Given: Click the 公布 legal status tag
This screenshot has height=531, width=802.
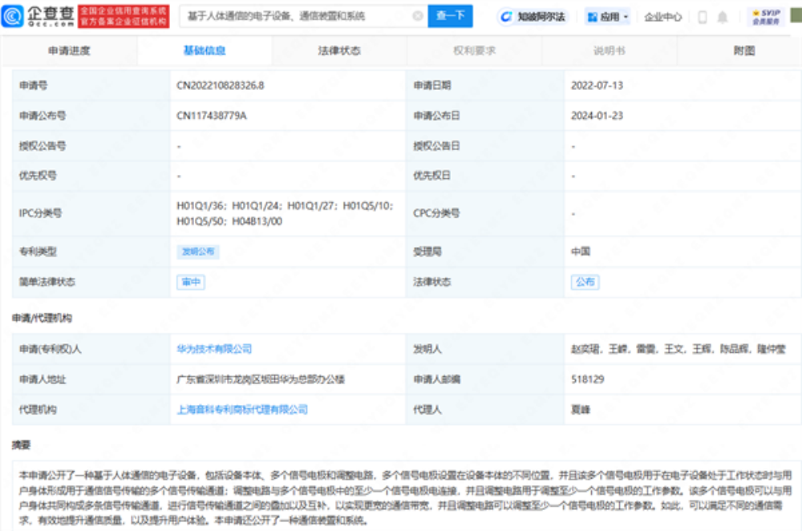Looking at the screenshot, I should (585, 282).
